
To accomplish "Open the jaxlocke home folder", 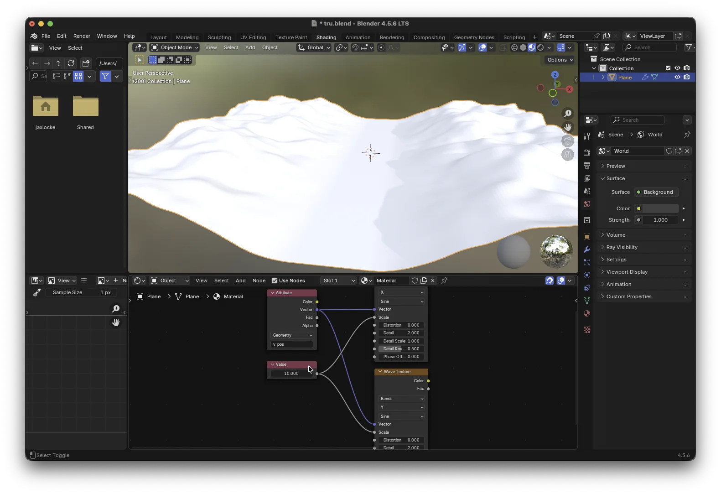I will point(46,107).
